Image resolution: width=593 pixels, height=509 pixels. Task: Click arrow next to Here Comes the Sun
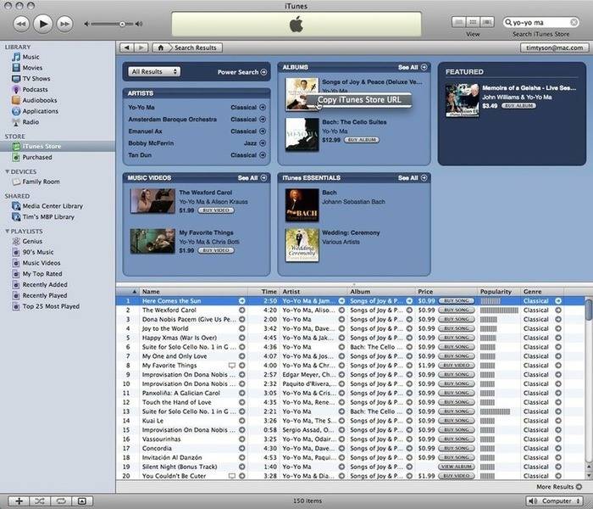(x=241, y=301)
